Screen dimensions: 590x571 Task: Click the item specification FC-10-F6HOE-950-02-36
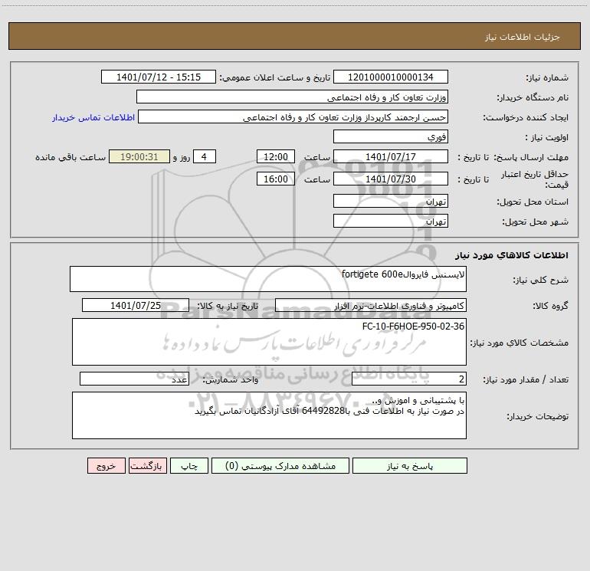(x=269, y=342)
